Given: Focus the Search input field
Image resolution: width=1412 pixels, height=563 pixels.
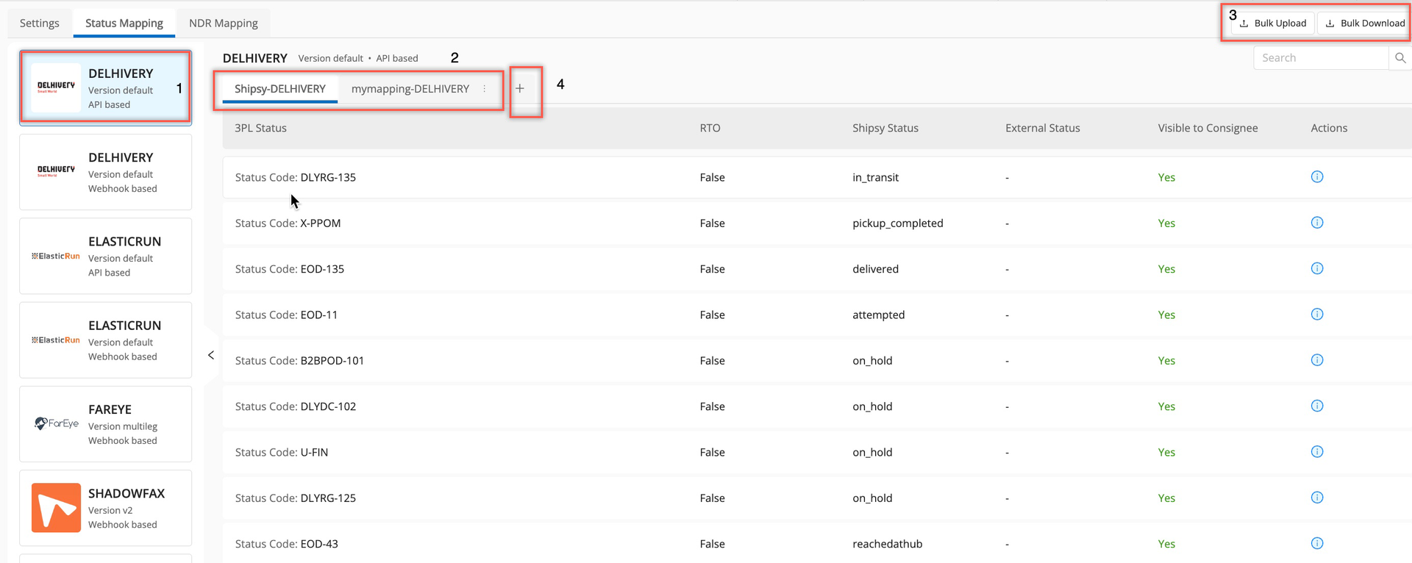Looking at the screenshot, I should click(1320, 58).
